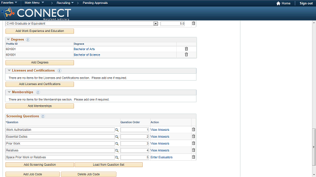This screenshot has height=177, width=316.
Task: Click the Prior Work question field
Action: point(60,144)
